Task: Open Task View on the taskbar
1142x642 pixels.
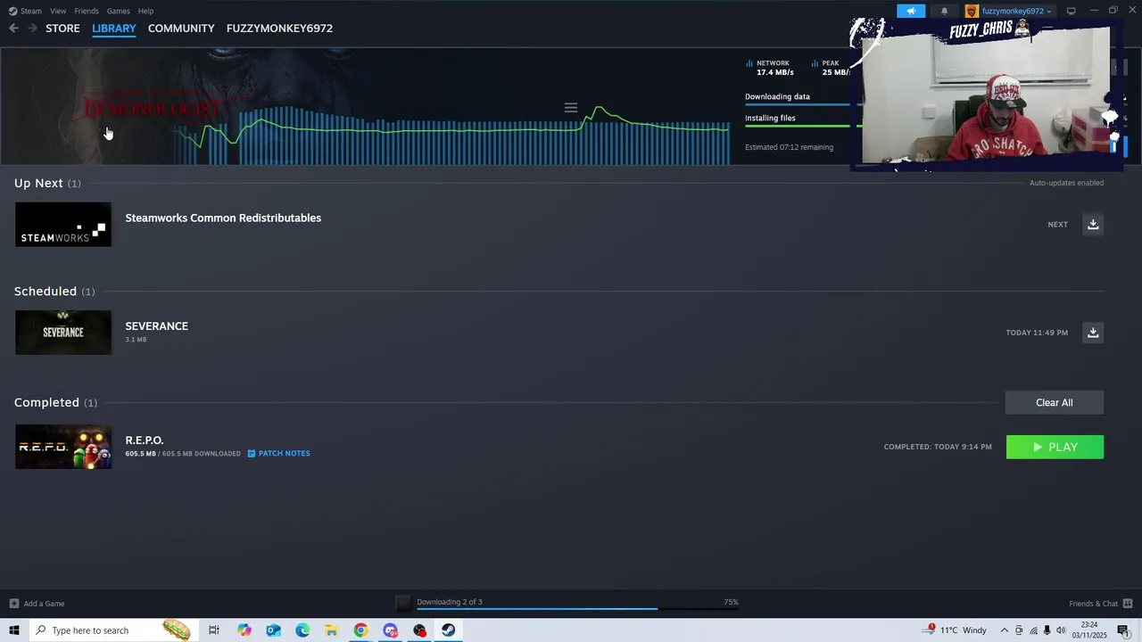Action: click(214, 630)
